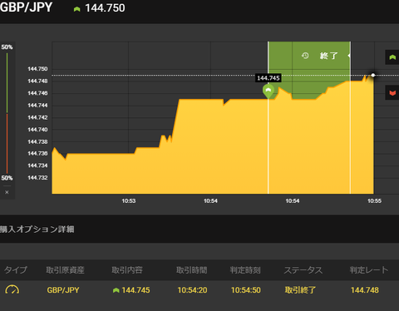Click the 判定時刻 column header
The width and height of the screenshot is (399, 311).
coord(245,270)
